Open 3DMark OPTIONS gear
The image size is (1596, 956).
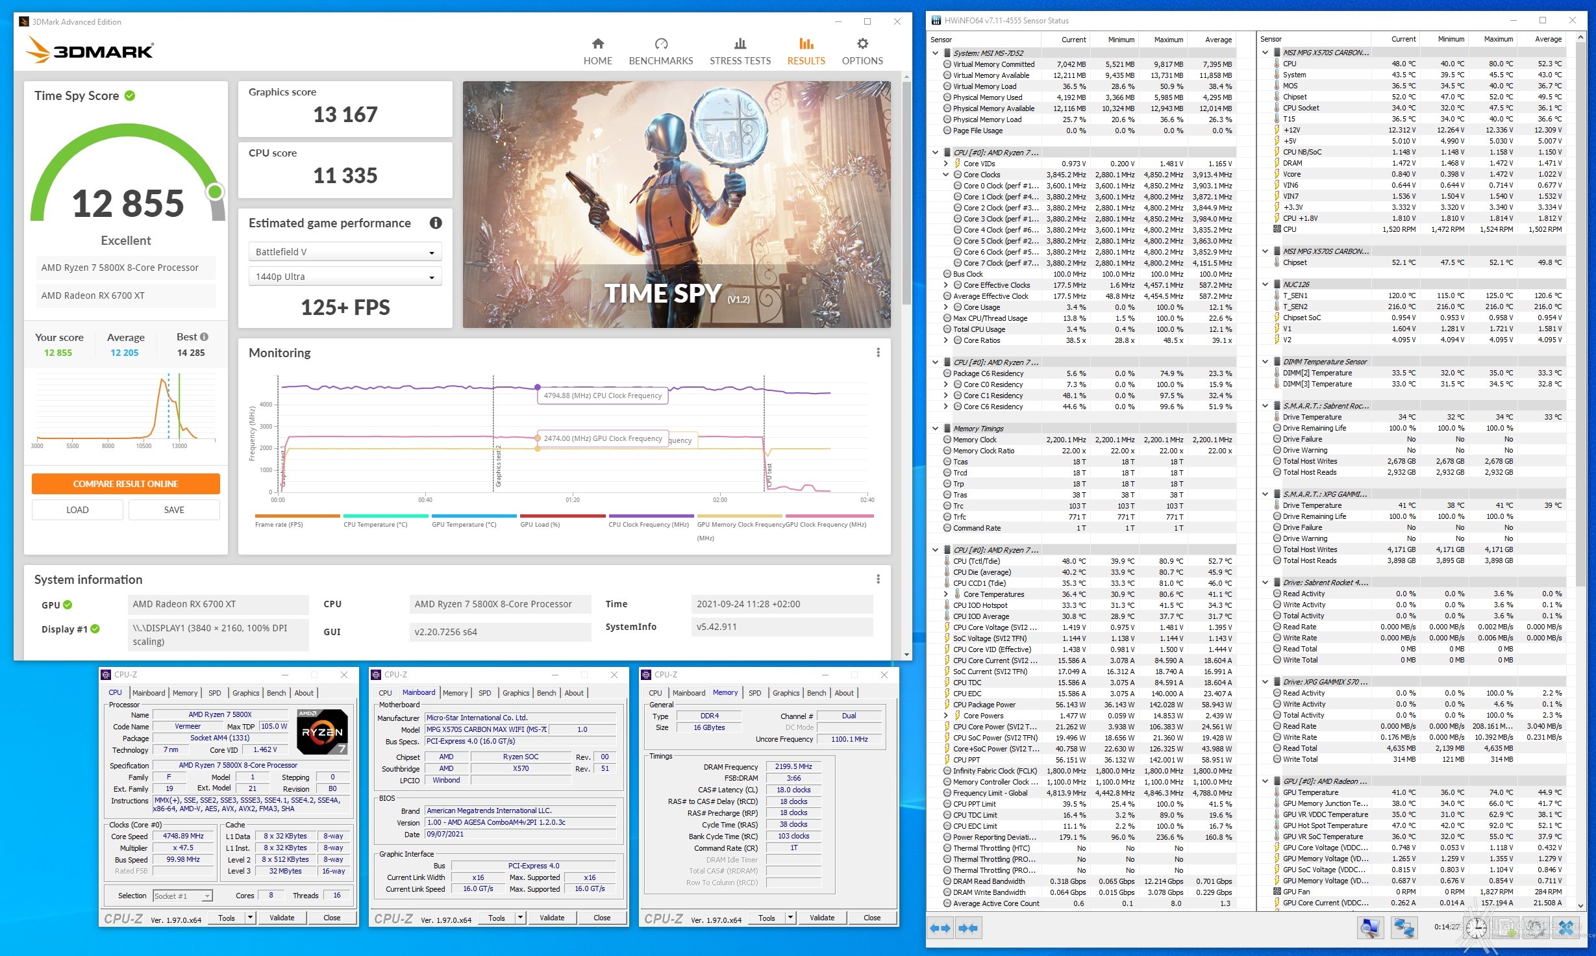(862, 51)
